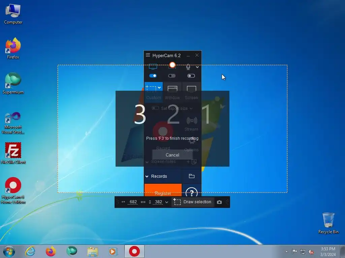Open Windows Explorer from taskbar

point(93,251)
